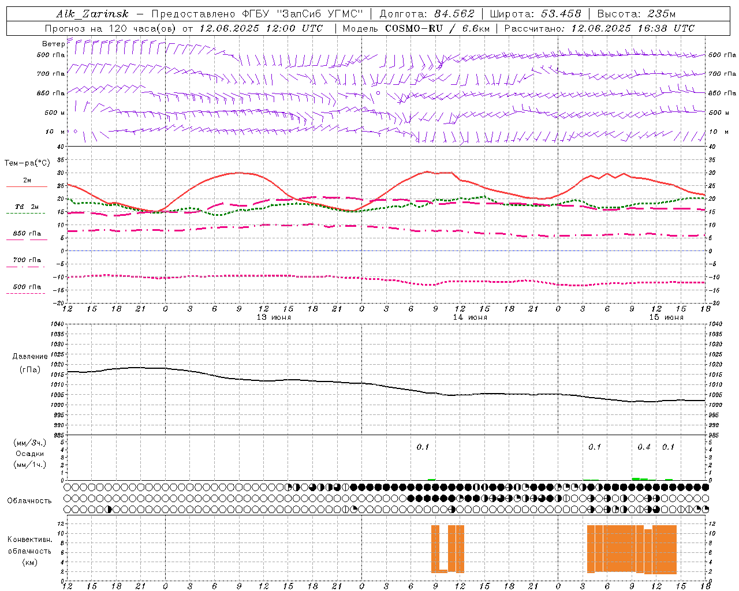
Task: Click the 13 июня date label
Action: 274,317
